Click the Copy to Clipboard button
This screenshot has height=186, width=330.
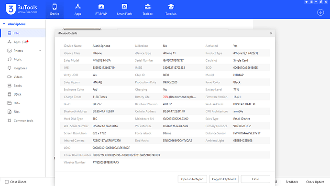click(x=224, y=179)
